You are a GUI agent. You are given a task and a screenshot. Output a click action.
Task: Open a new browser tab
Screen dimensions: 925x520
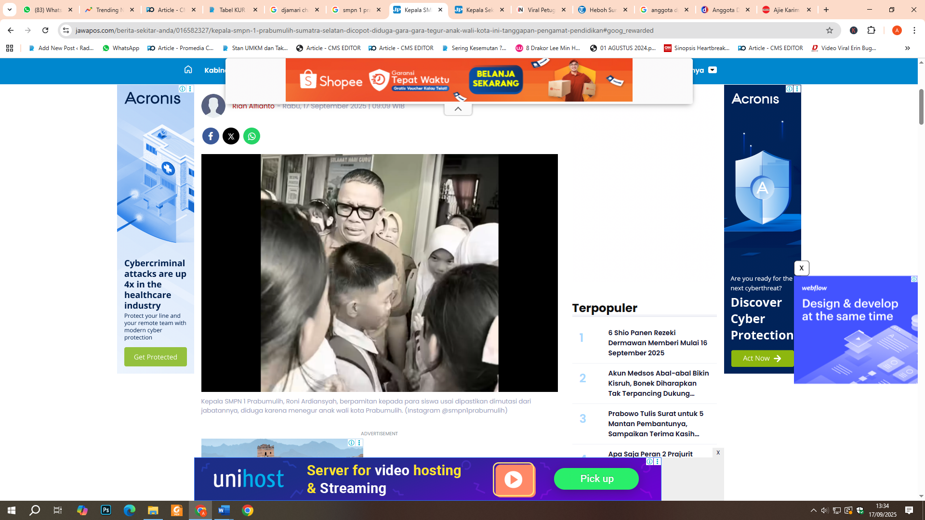pyautogui.click(x=826, y=10)
